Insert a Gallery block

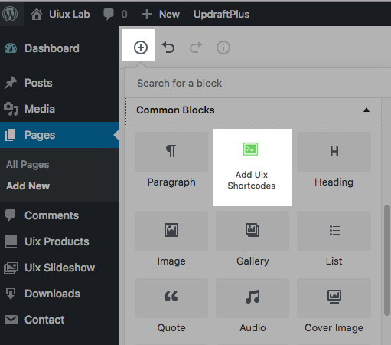tap(253, 239)
